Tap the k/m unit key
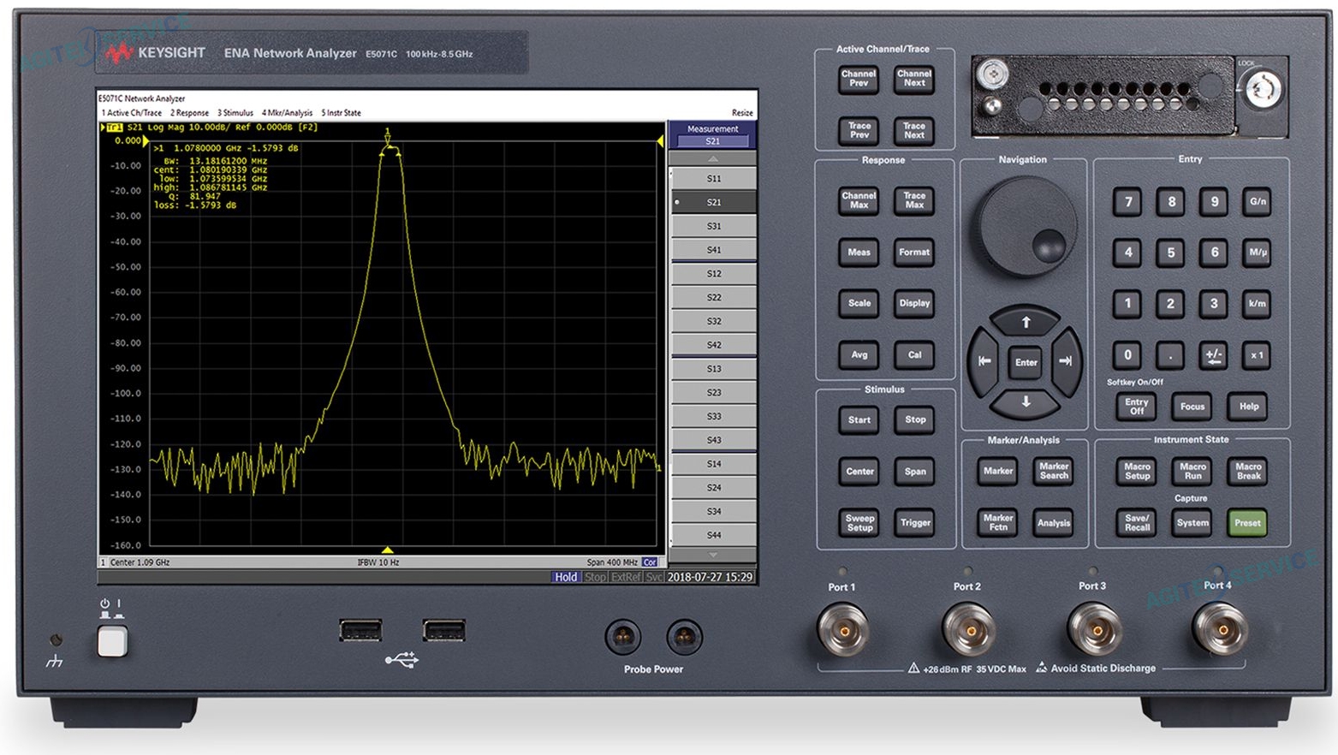Screen dimensions: 1338x755 (x=1257, y=304)
